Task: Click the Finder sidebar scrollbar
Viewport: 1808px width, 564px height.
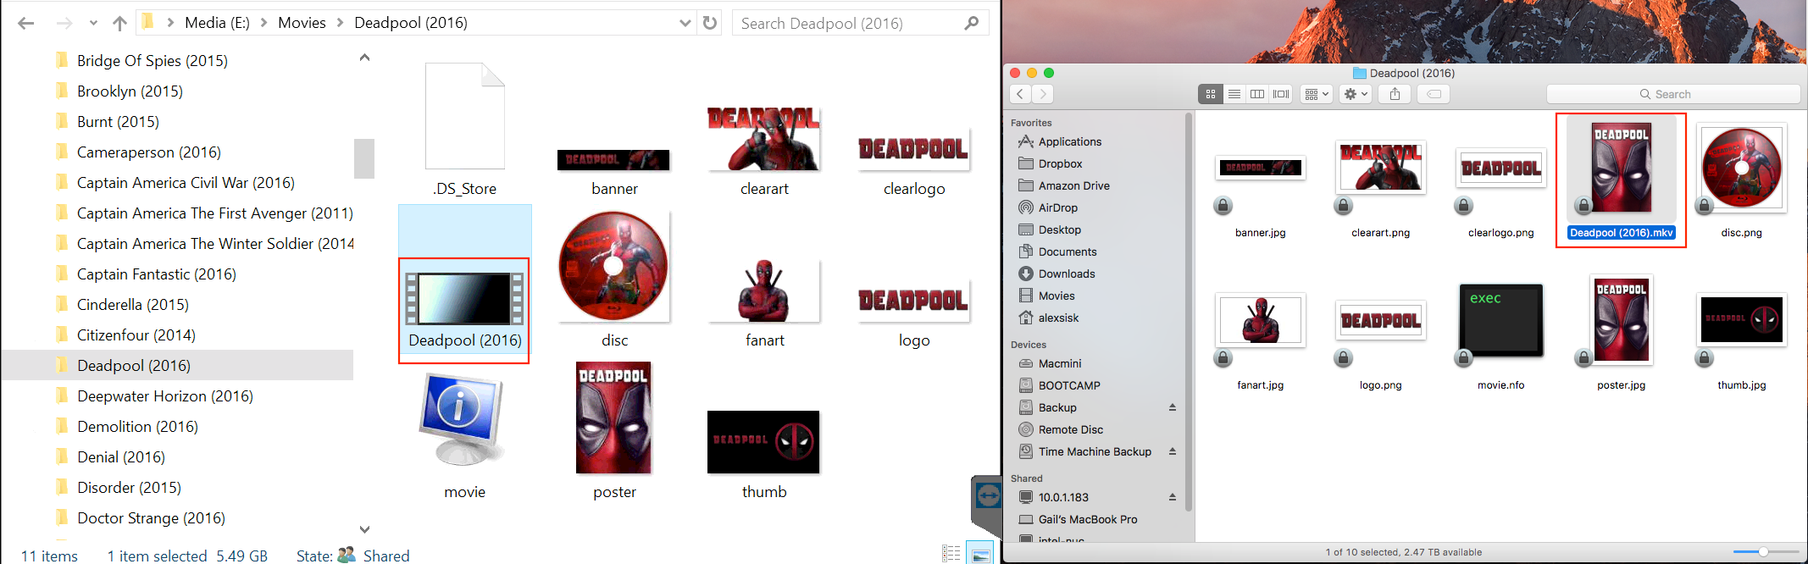Action: click(1189, 313)
